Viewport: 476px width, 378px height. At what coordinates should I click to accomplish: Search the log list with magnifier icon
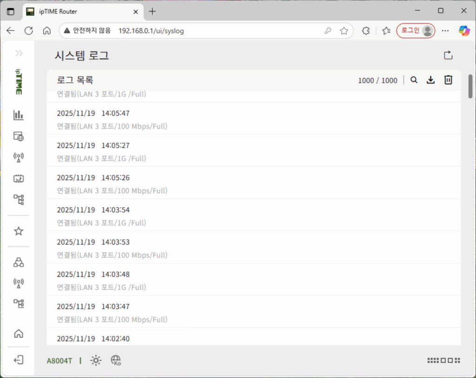coord(414,80)
